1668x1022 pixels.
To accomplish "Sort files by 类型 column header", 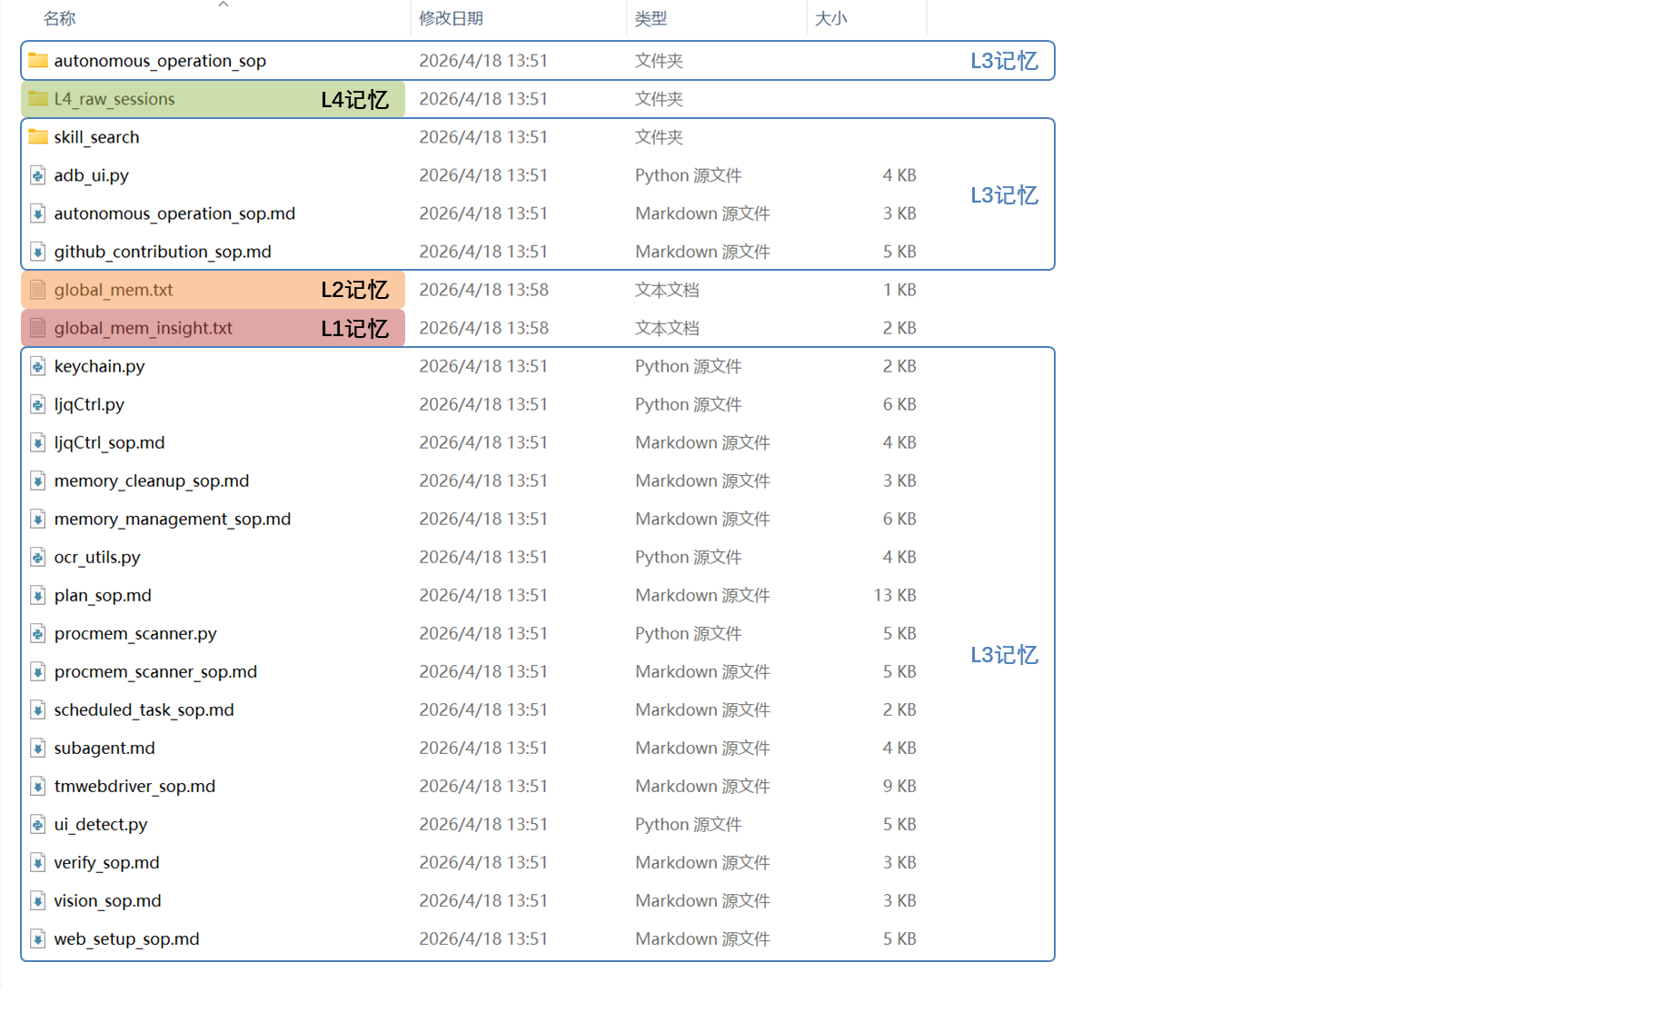I will point(650,18).
